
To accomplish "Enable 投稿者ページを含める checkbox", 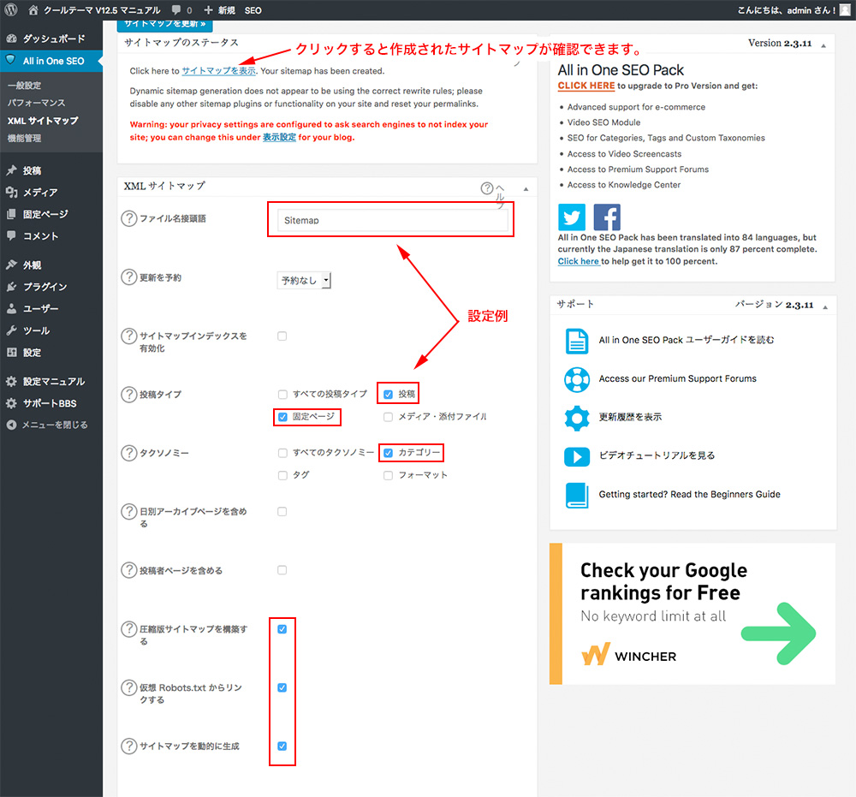I will pyautogui.click(x=282, y=570).
